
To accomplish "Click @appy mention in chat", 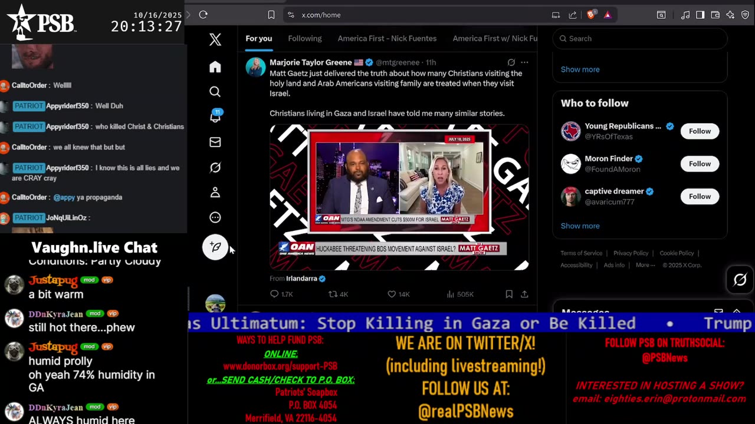I will pyautogui.click(x=64, y=197).
